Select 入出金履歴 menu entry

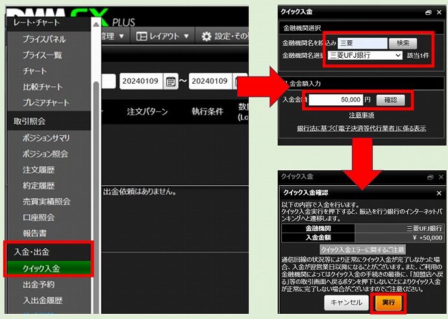(x=43, y=300)
